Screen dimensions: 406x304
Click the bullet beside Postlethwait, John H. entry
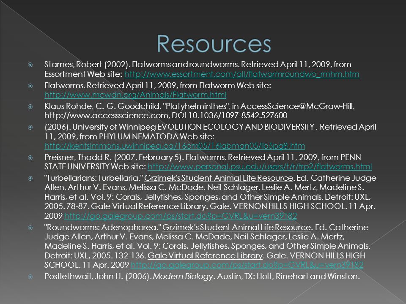pyautogui.click(x=30, y=277)
